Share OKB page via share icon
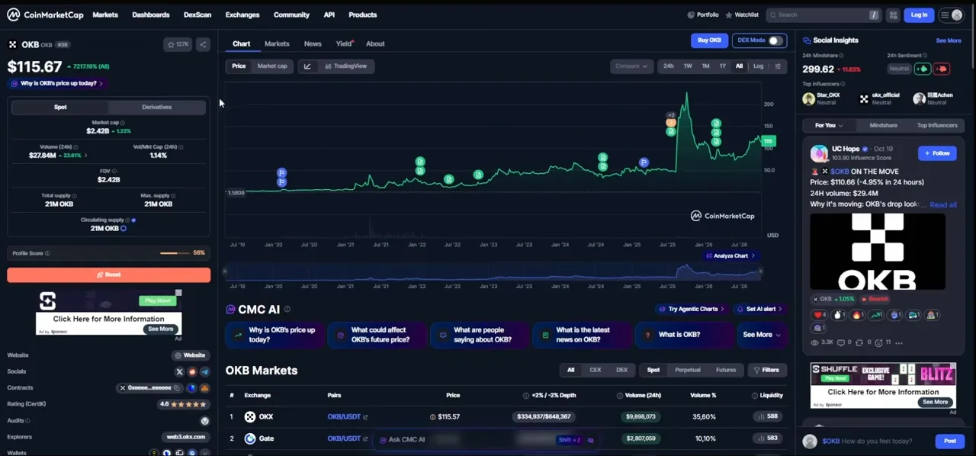 coord(203,45)
